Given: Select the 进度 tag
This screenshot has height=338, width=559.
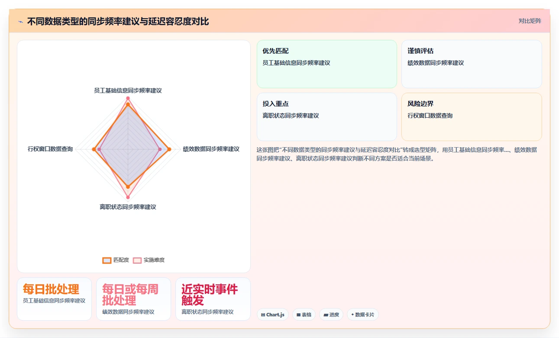Looking at the screenshot, I should [331, 315].
